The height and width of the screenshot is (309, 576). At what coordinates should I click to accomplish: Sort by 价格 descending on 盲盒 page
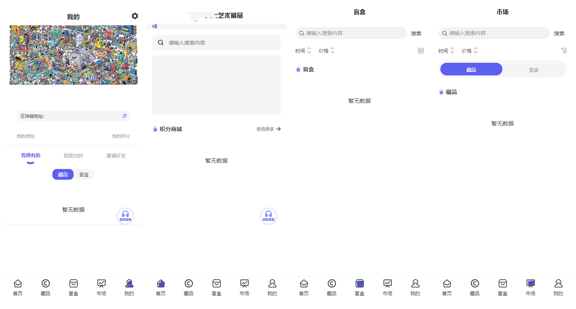333,52
